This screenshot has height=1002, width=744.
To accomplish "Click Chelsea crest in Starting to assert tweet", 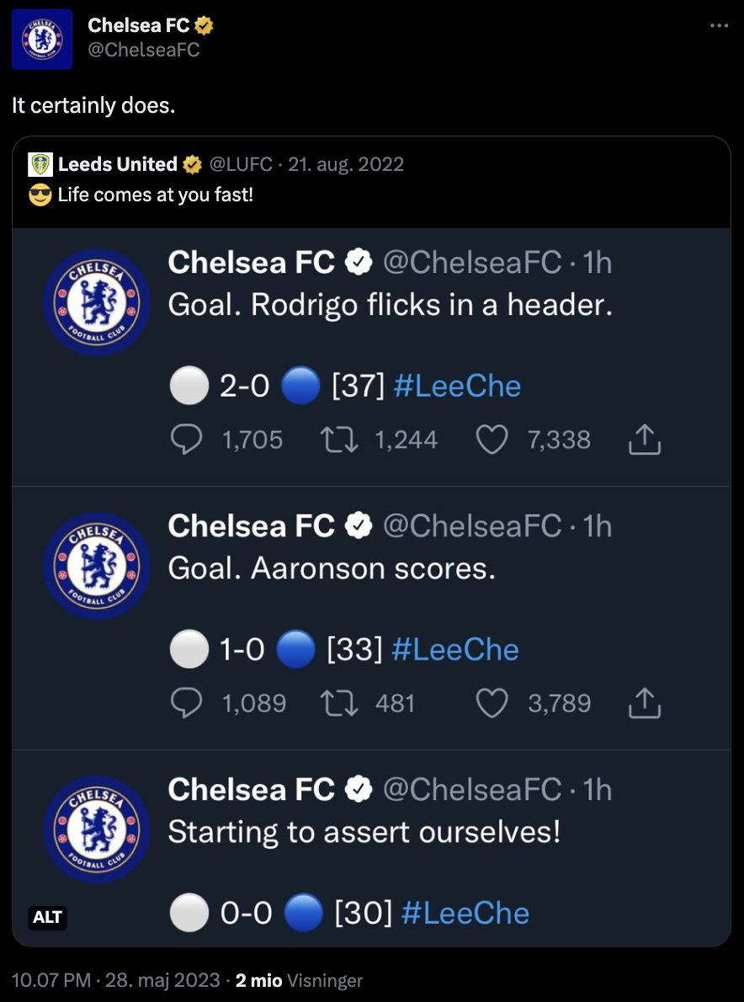I will click(x=96, y=829).
